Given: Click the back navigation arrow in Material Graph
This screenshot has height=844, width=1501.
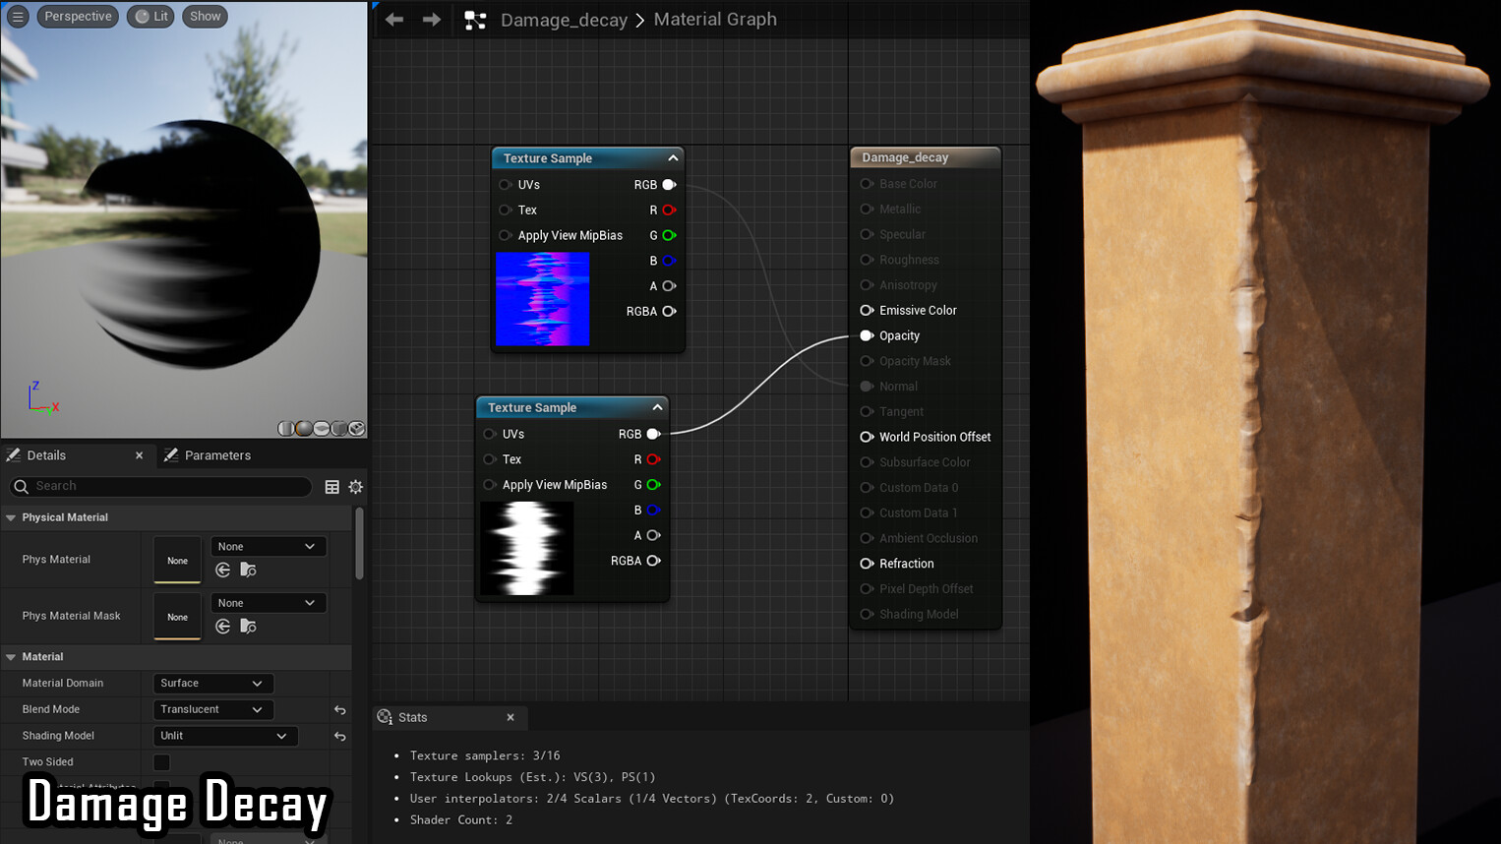Looking at the screenshot, I should tap(393, 19).
